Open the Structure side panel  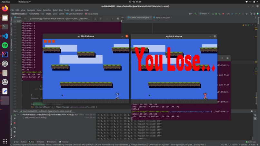[x=11, y=120]
